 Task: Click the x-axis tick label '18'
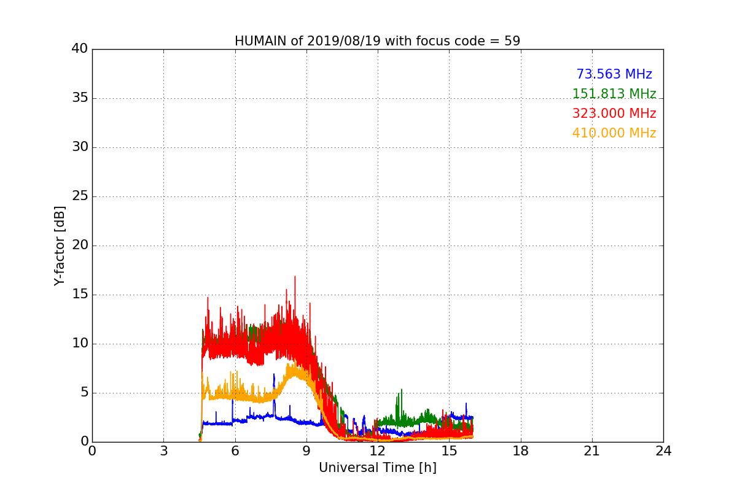(x=521, y=451)
